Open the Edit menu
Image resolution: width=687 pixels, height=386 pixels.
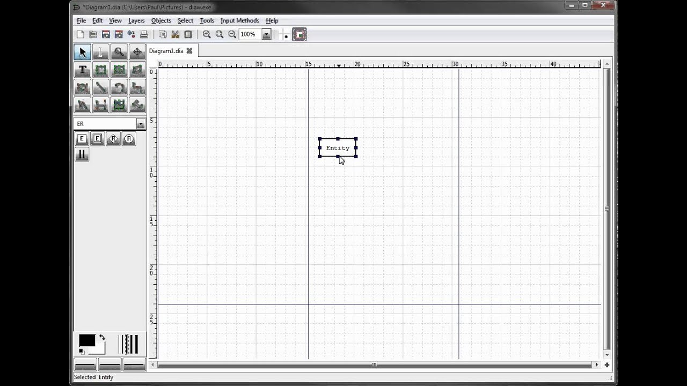pos(97,20)
